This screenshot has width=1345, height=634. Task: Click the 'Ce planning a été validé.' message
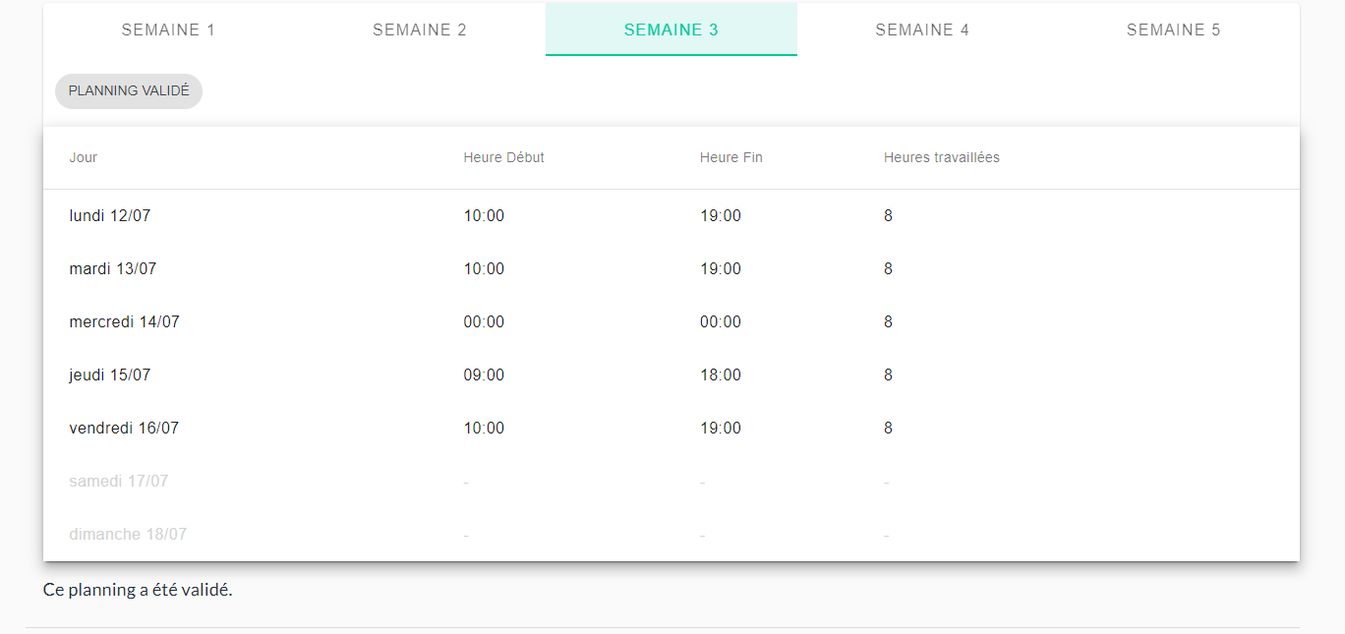click(x=138, y=590)
